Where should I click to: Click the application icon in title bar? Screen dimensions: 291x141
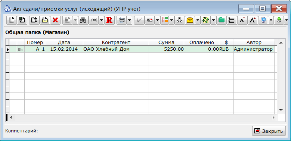click(x=7, y=9)
